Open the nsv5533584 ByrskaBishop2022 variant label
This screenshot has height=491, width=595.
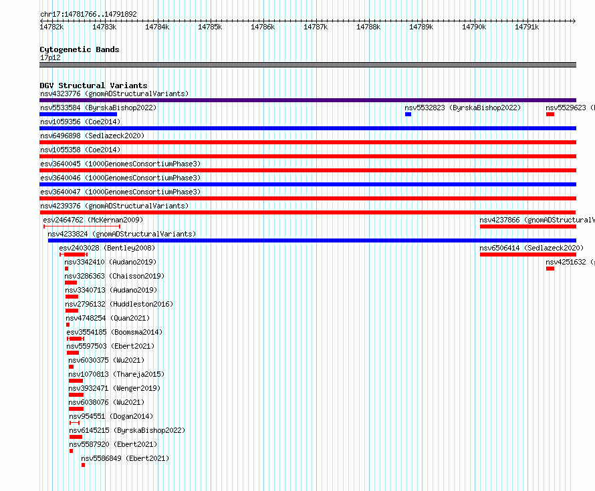[x=98, y=108]
